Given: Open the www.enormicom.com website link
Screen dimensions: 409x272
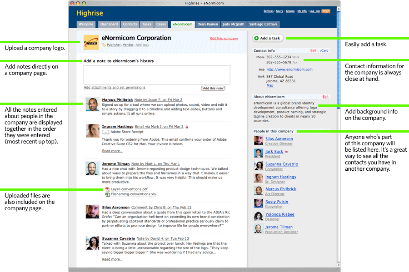Looking at the screenshot, I should (289, 69).
